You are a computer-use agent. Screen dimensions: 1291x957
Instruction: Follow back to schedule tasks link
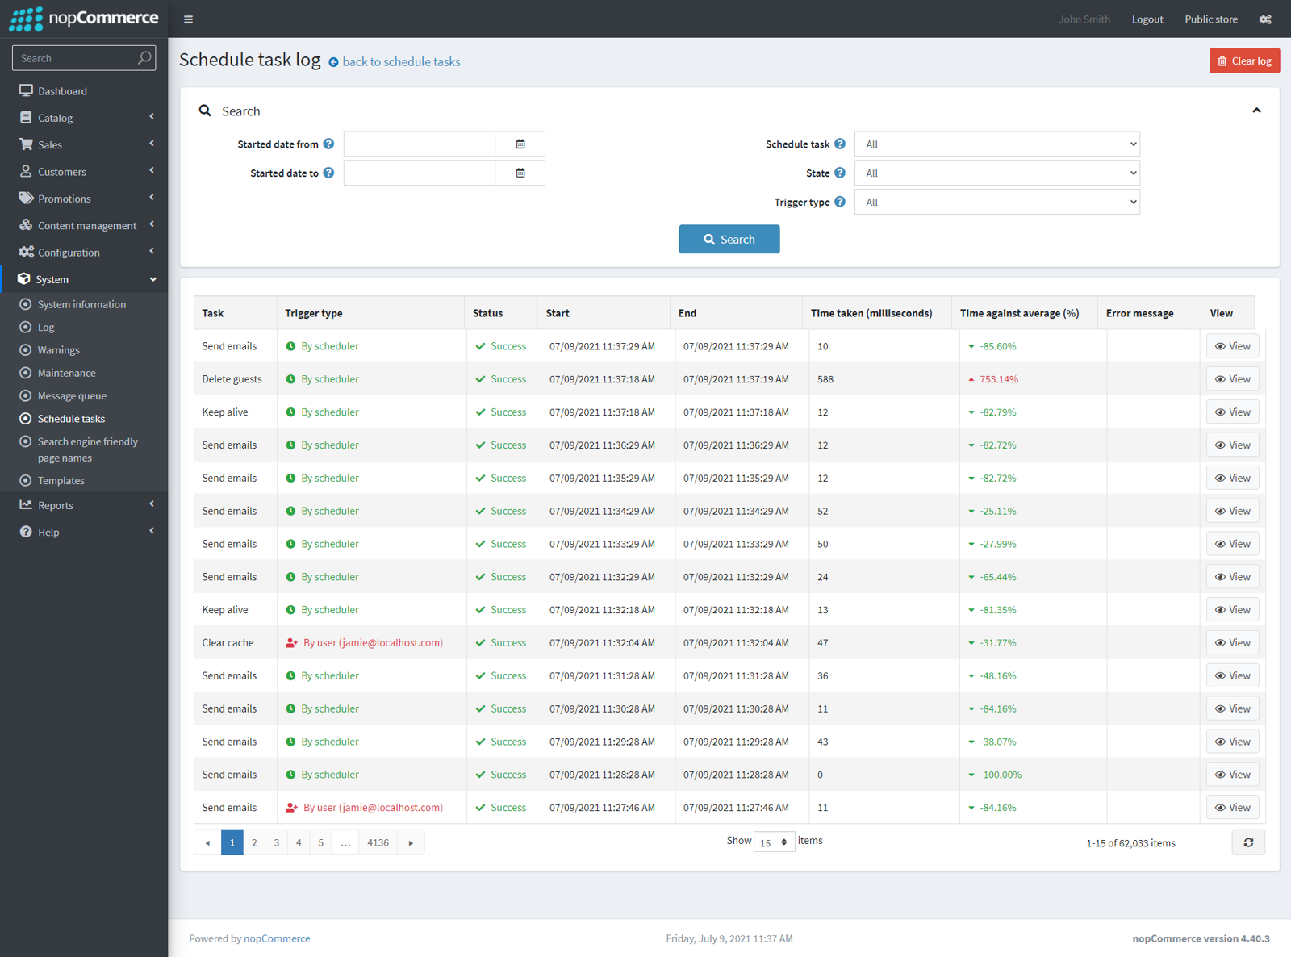click(401, 62)
